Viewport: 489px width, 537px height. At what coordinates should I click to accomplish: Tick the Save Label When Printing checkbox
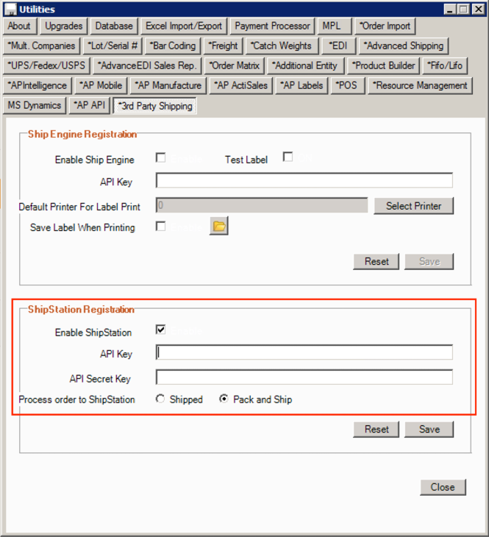tap(160, 226)
